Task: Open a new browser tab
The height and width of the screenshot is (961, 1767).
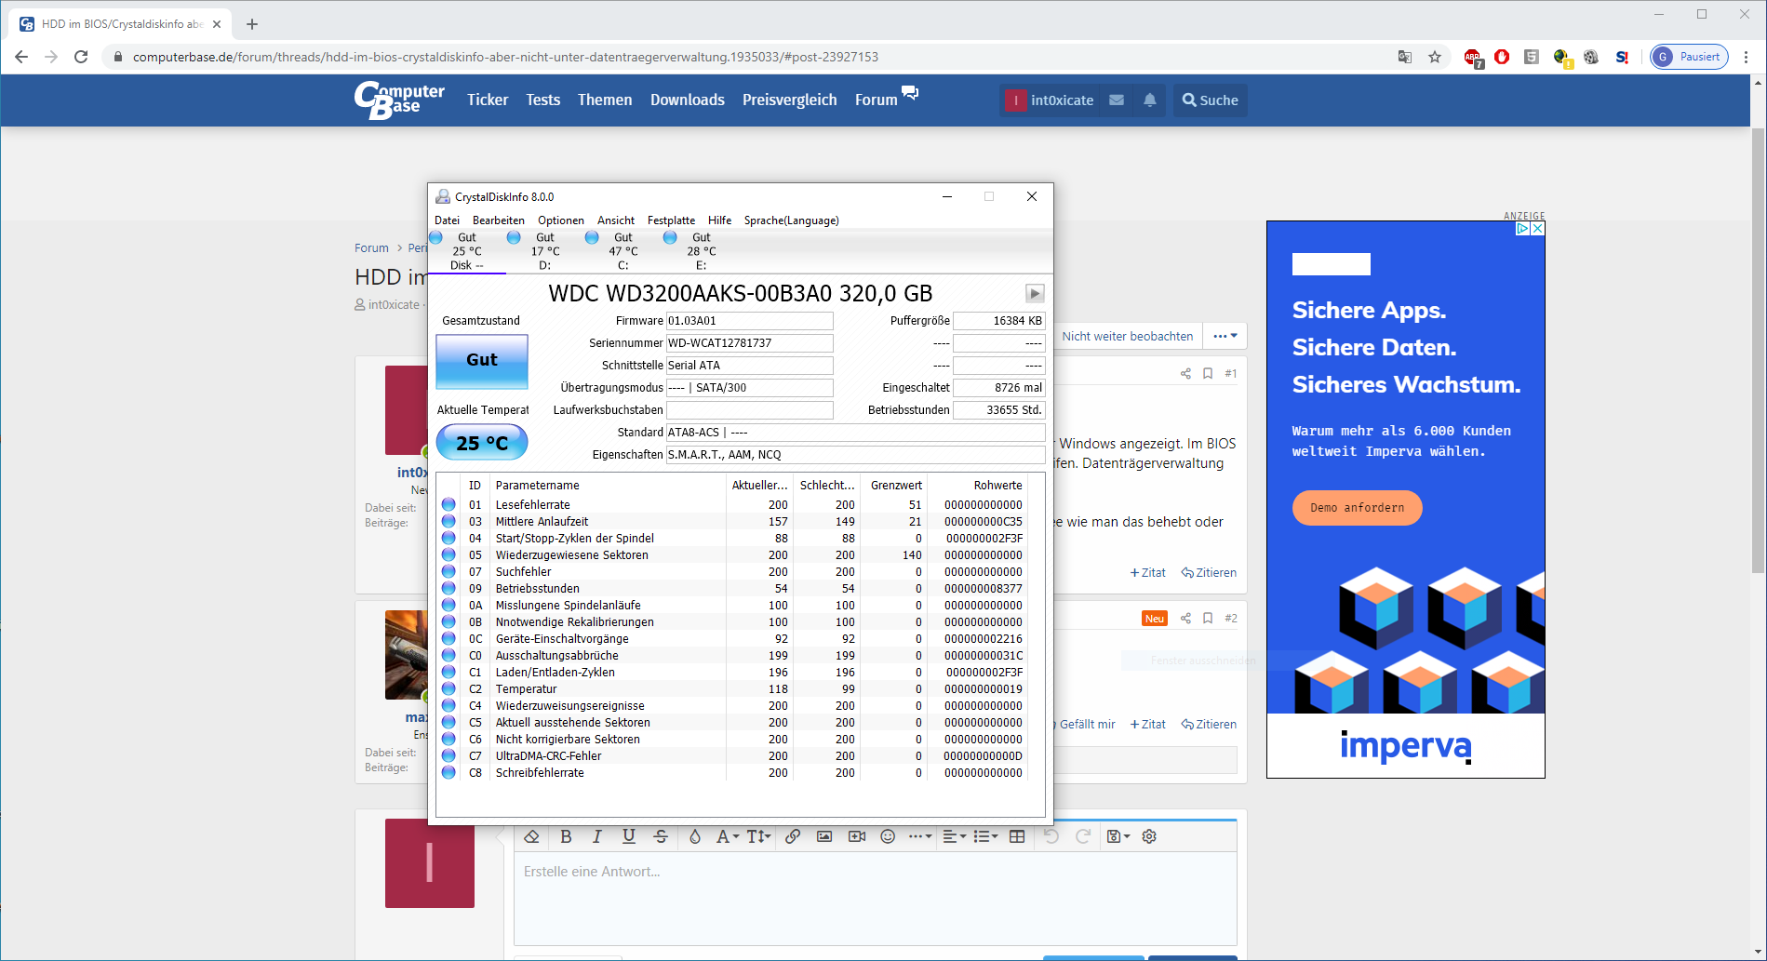Action: click(x=252, y=24)
